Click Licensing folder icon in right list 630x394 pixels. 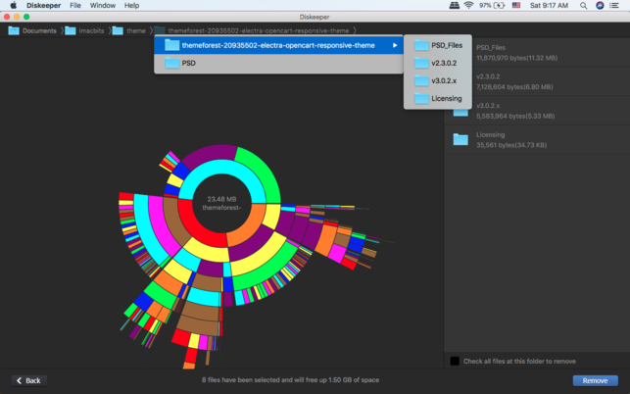460,139
